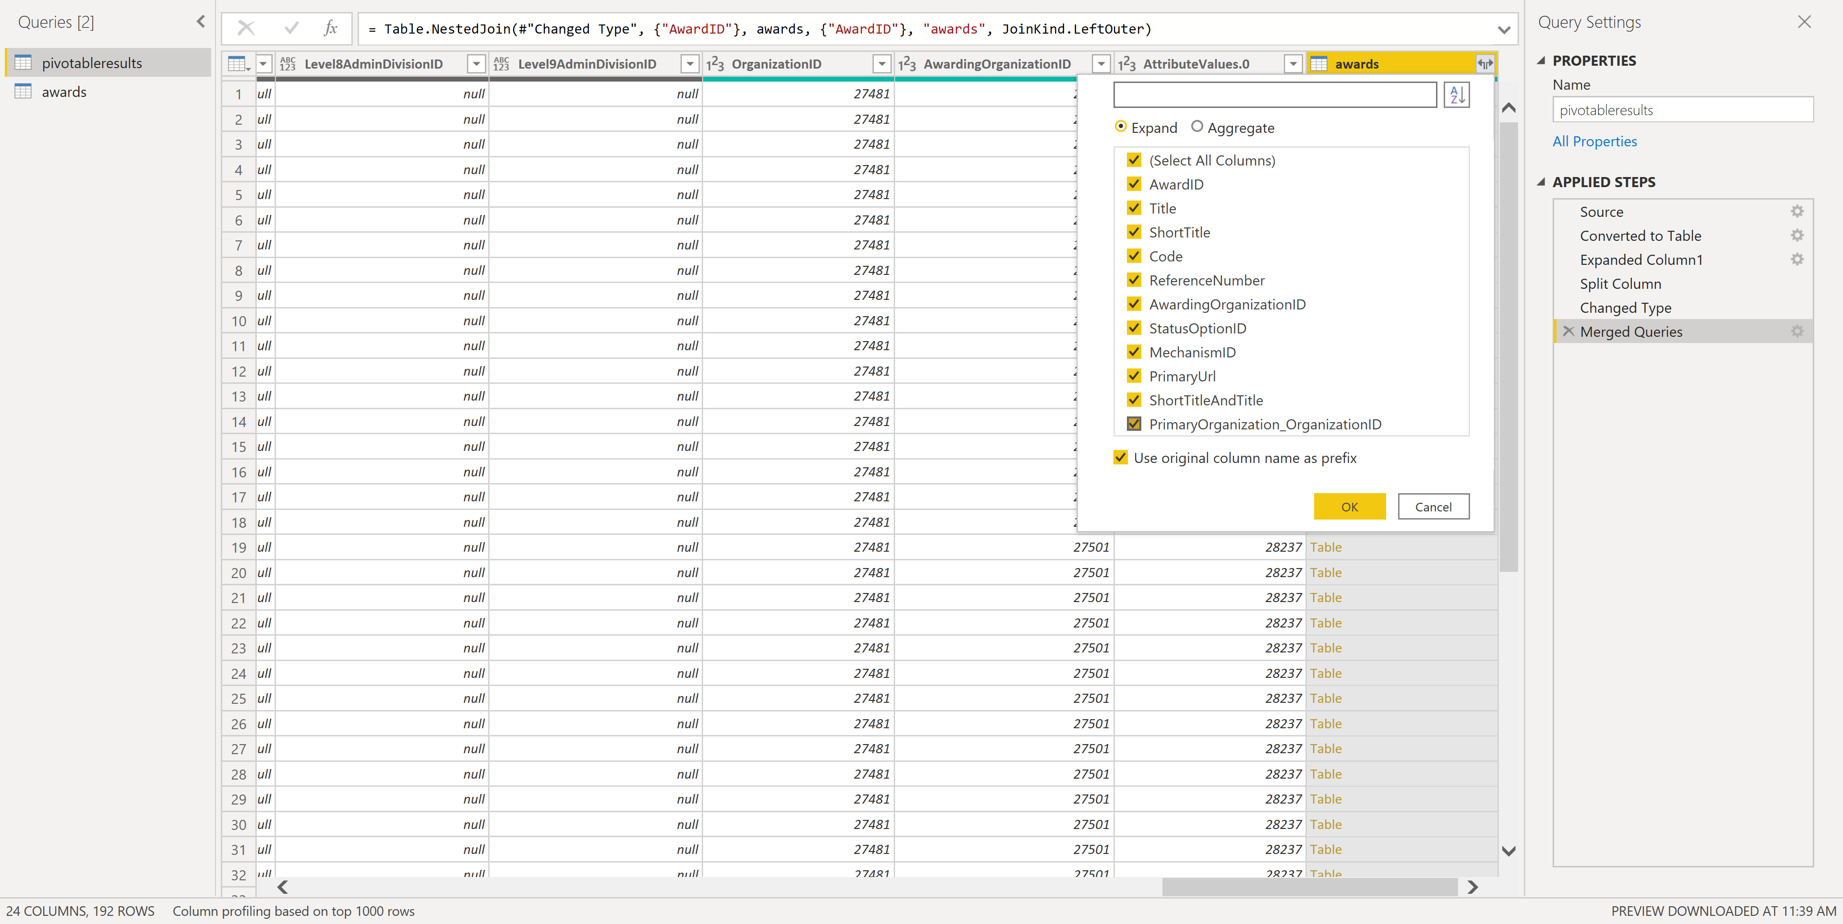Image resolution: width=1843 pixels, height=924 pixels.
Task: Click the sort A-Z icon in expand popup
Action: 1456,95
